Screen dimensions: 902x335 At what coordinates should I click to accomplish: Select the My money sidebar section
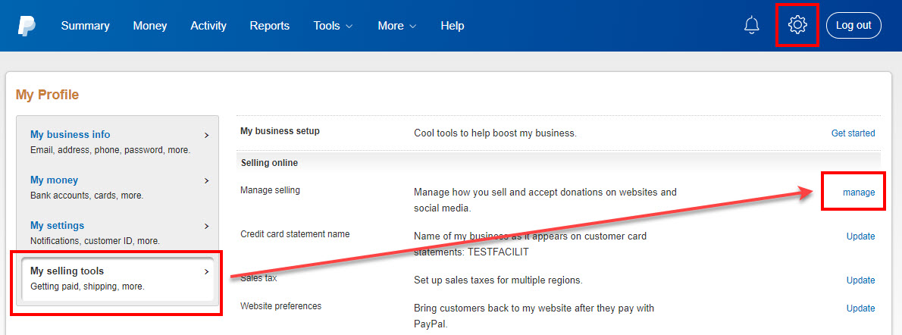[x=54, y=180]
